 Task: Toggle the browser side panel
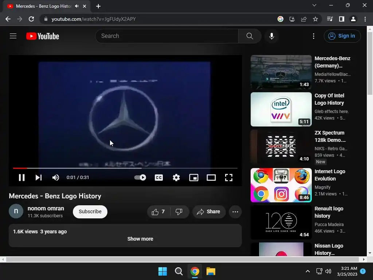342,19
